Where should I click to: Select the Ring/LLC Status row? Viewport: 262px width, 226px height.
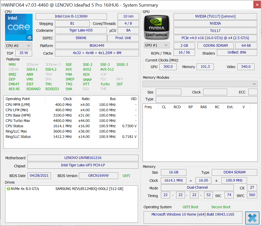tap(71, 137)
